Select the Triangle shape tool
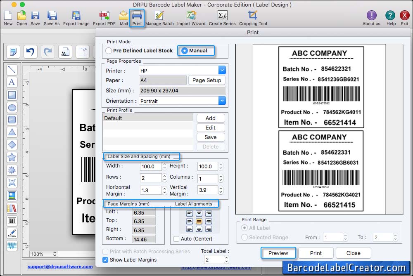The height and width of the screenshot is (276, 413). 12,132
